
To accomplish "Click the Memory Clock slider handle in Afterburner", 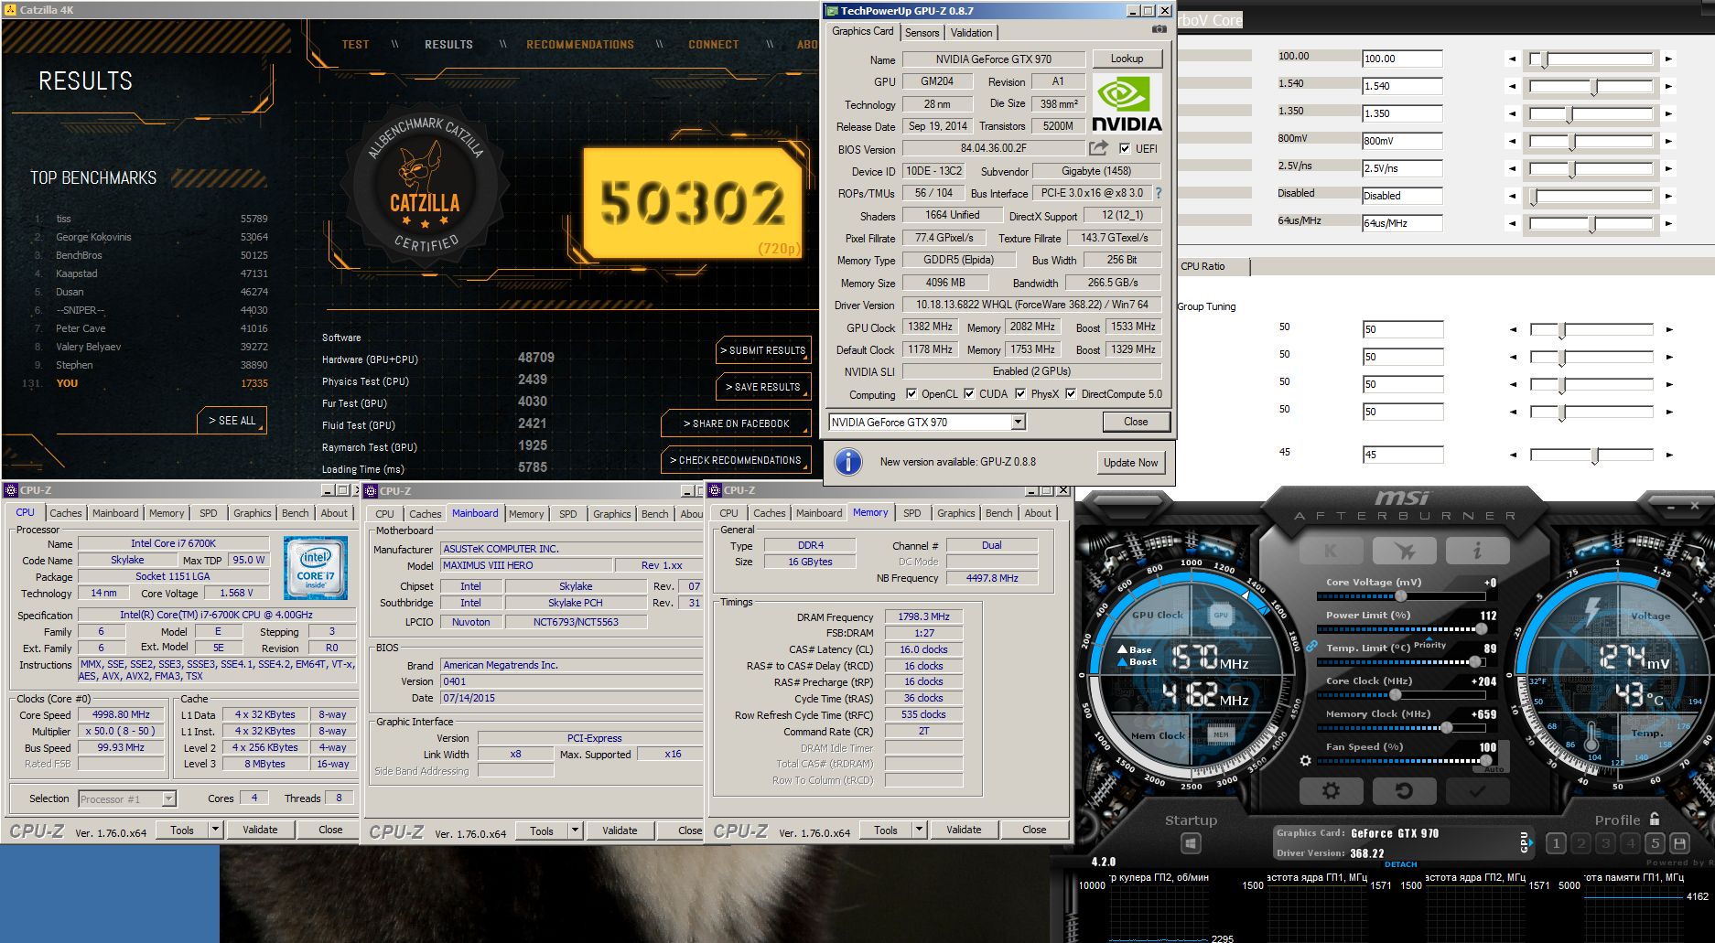I will (x=1446, y=728).
